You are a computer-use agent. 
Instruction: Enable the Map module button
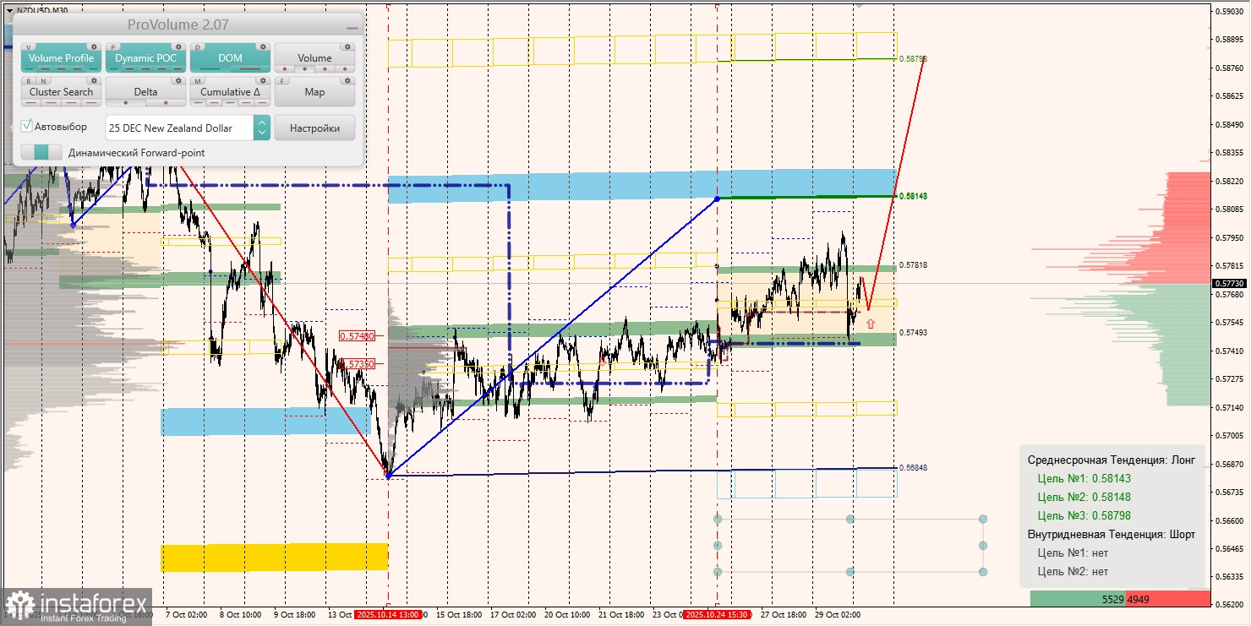(314, 91)
